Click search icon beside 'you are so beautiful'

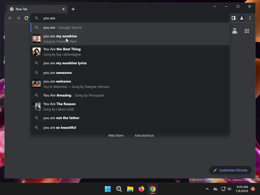point(37,127)
